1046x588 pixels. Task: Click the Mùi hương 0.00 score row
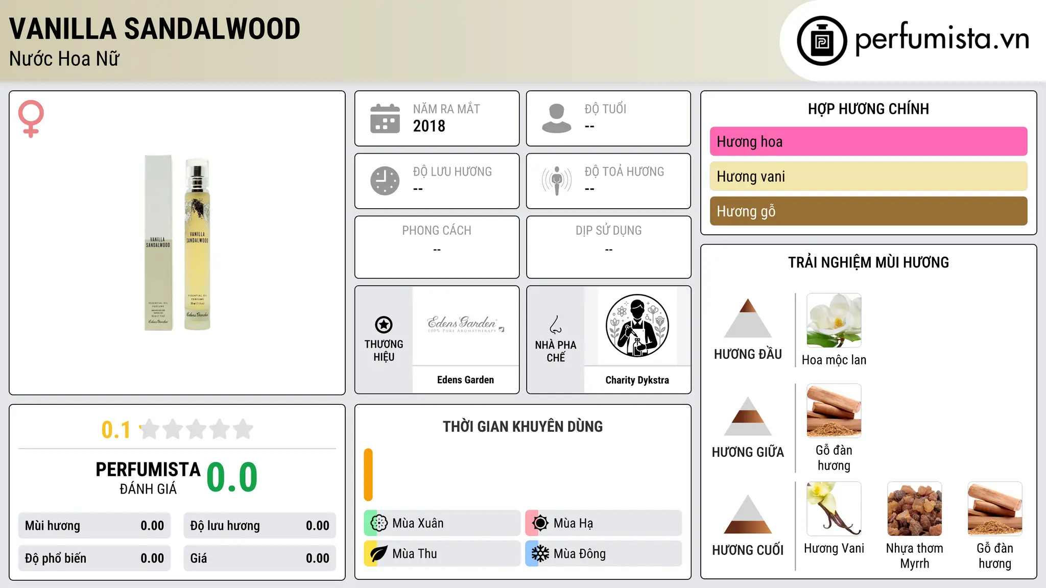[x=94, y=526]
